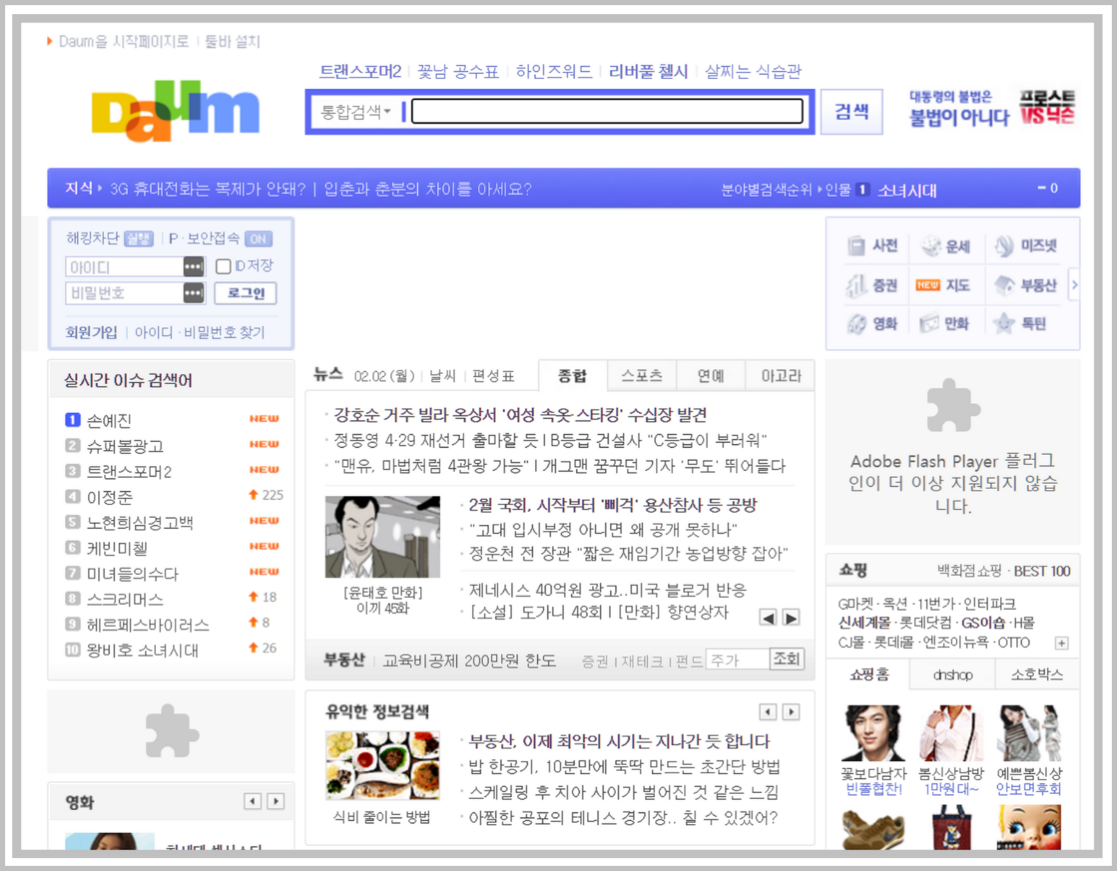Viewport: 1117px width, 871px height.
Task: Open the 미즈넷 service icon
Action: click(1026, 245)
